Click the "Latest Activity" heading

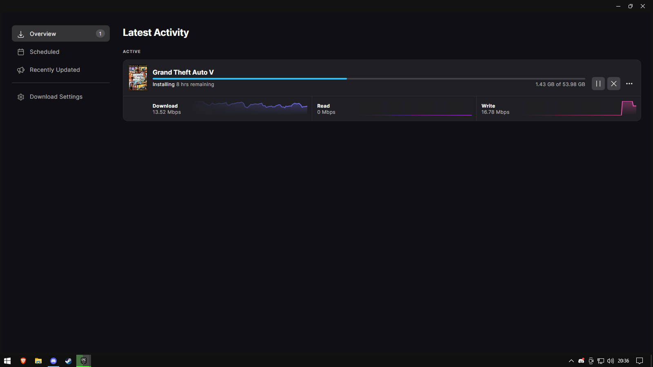[x=156, y=33]
